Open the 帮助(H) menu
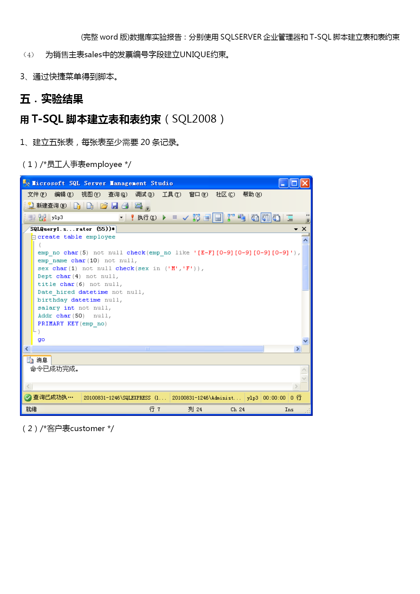The width and height of the screenshot is (420, 594). [x=252, y=194]
